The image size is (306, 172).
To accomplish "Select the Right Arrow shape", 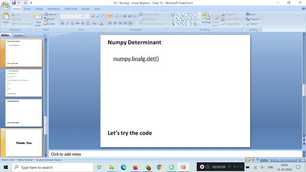I will [186, 19].
